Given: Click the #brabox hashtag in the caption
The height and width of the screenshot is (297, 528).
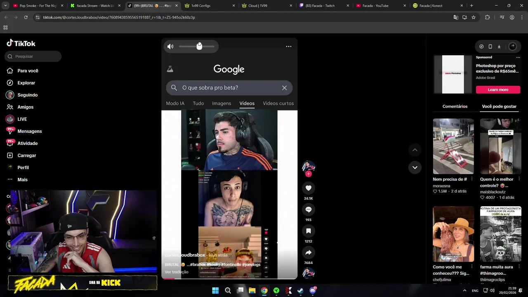Looking at the screenshot, I should 198,264.
